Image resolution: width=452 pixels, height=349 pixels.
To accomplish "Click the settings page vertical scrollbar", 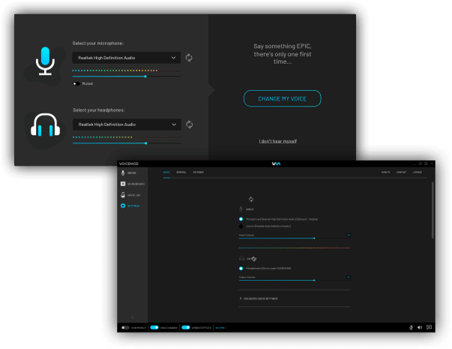I will point(433,210).
